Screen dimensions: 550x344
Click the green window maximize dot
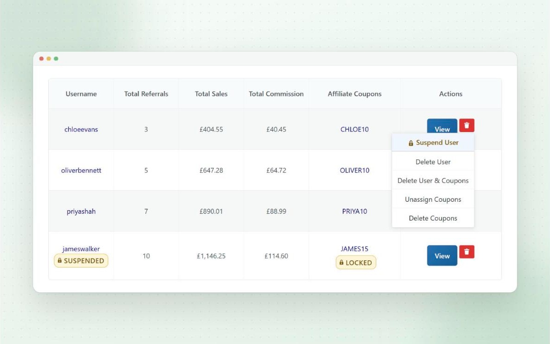[56, 59]
